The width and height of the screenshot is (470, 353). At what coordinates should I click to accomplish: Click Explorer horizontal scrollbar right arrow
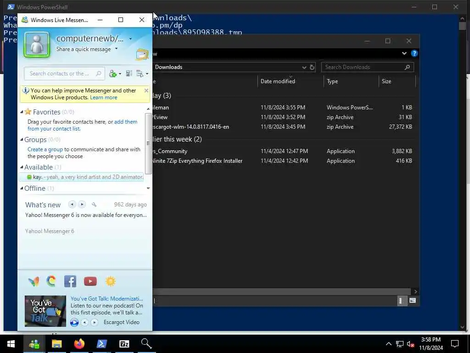415,292
